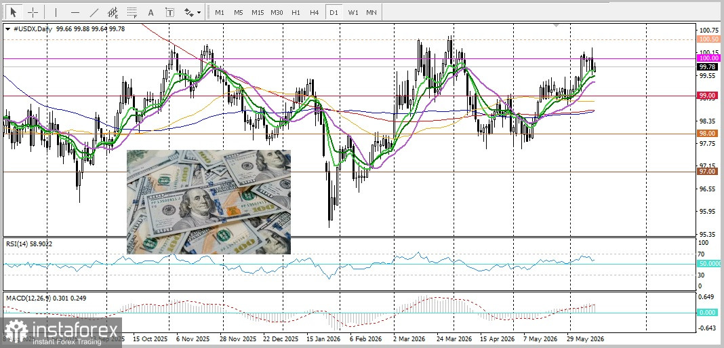724x348 pixels.
Task: Open the arrows and shapes dropdown
Action: coord(193,12)
